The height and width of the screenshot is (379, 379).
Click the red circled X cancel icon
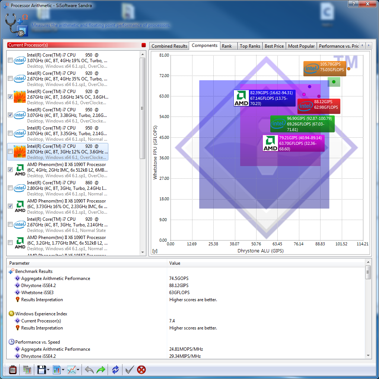[x=141, y=370]
